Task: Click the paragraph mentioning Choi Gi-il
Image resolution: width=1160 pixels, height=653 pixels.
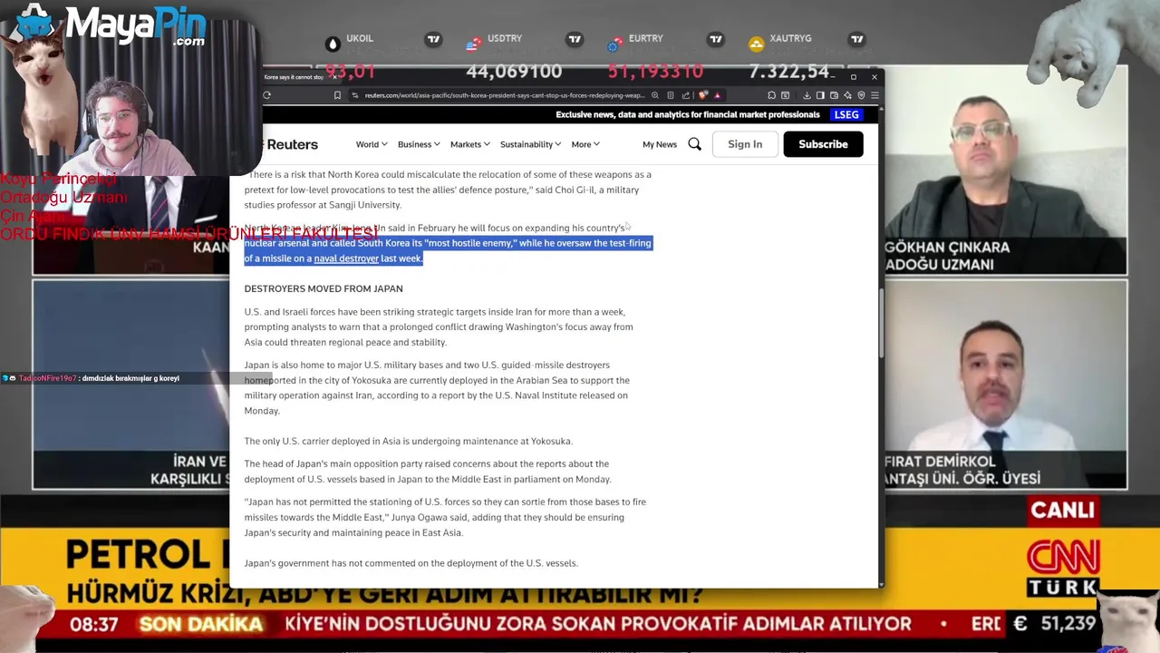Action: click(448, 190)
